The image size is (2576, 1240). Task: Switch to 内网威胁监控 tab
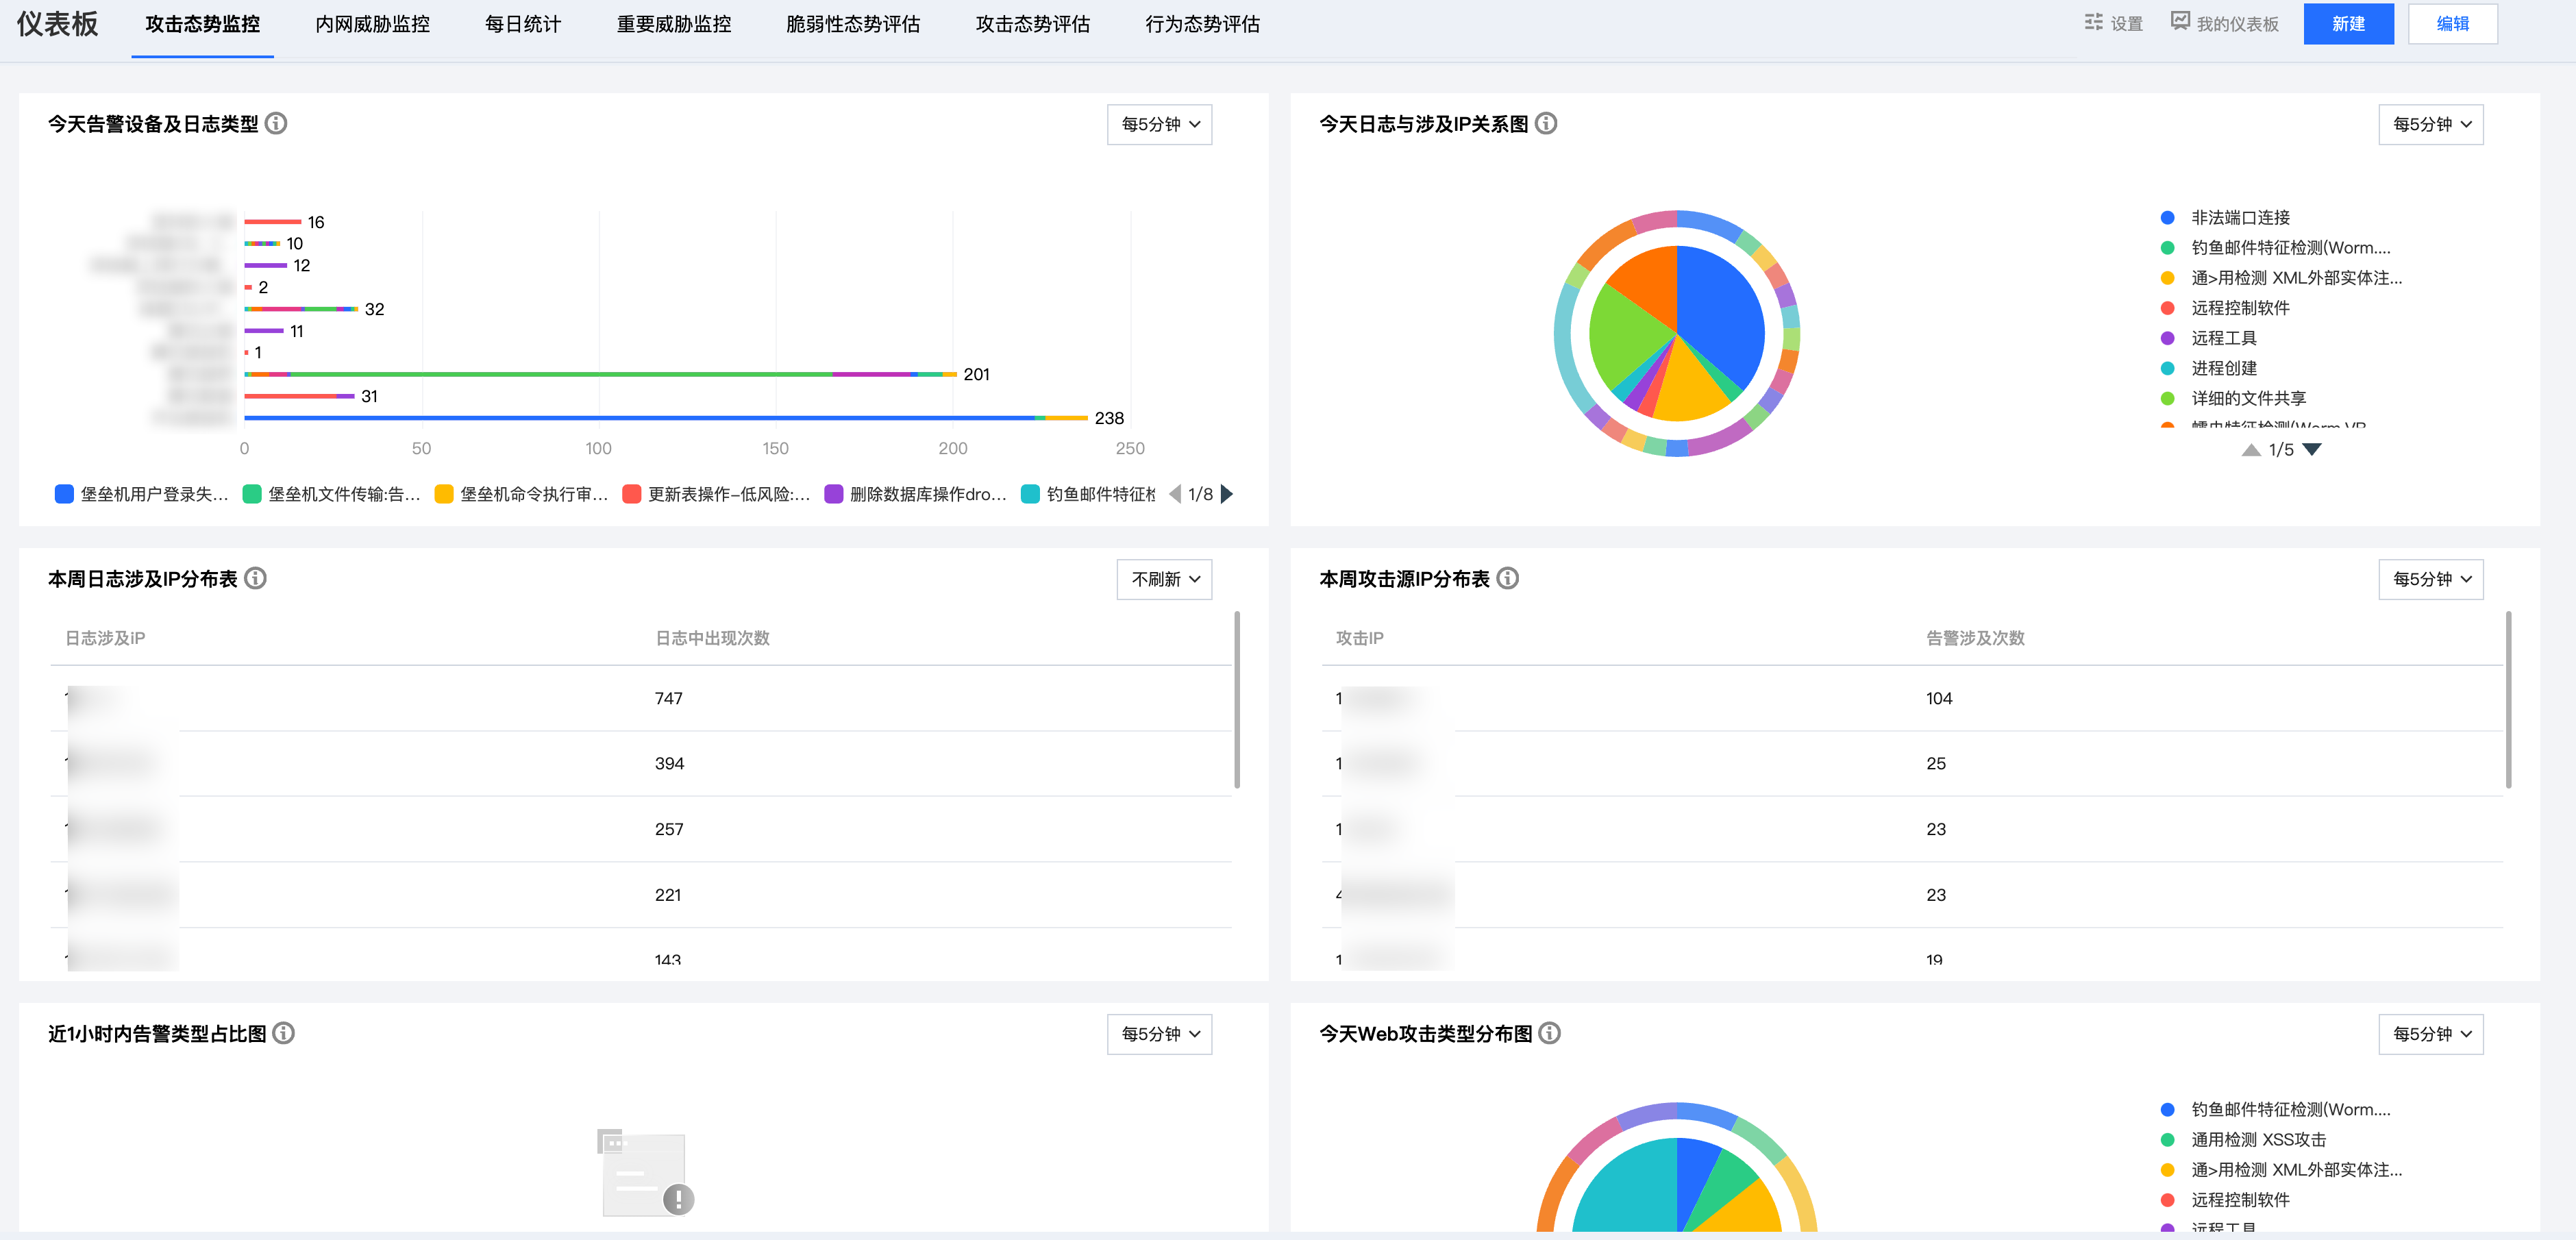pos(372,24)
